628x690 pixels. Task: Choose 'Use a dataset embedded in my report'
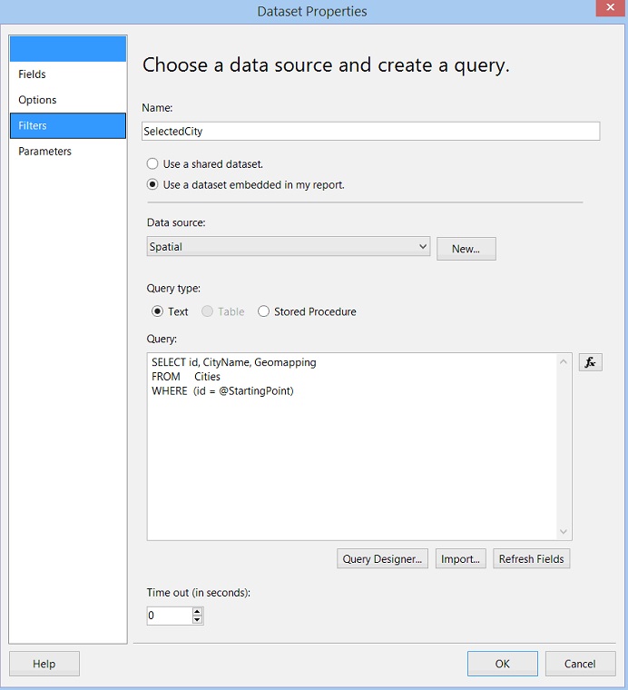153,185
